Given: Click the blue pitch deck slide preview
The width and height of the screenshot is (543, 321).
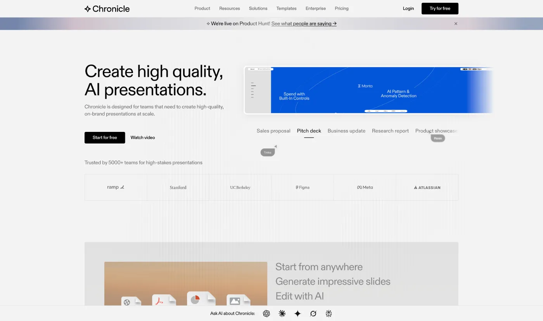Looking at the screenshot, I should (x=368, y=90).
